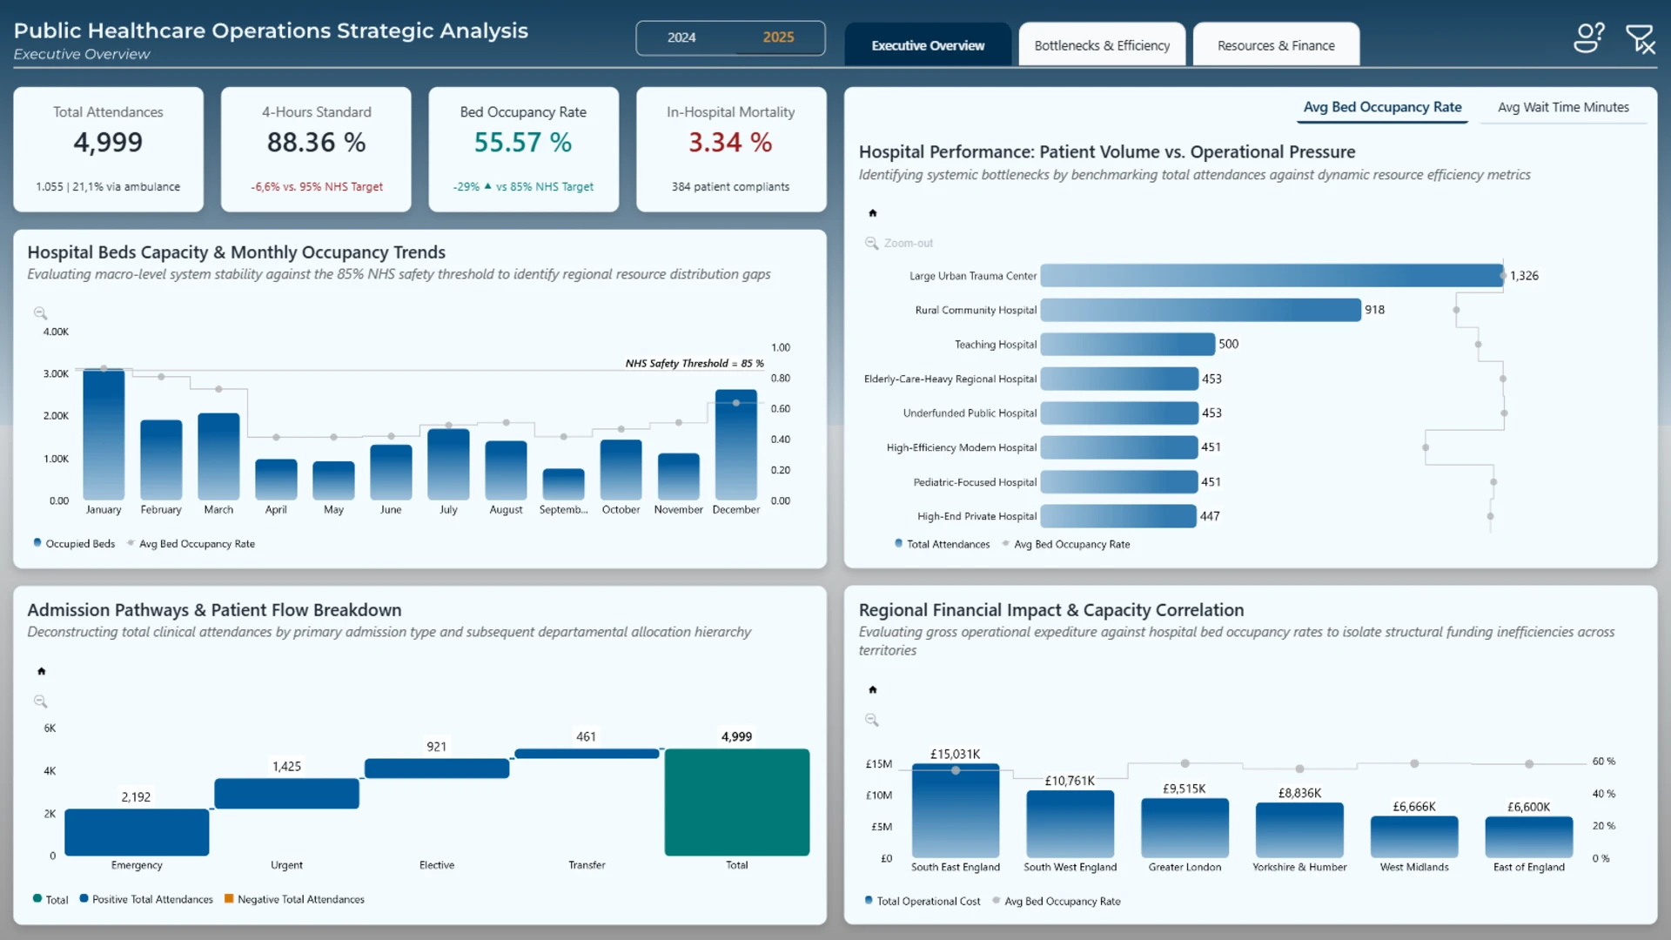
Task: Click the Large Urban Trauma Center bar
Action: (x=1272, y=276)
